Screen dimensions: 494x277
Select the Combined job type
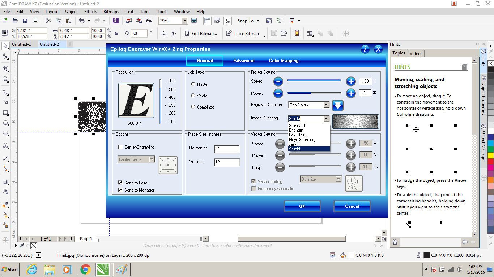click(193, 107)
